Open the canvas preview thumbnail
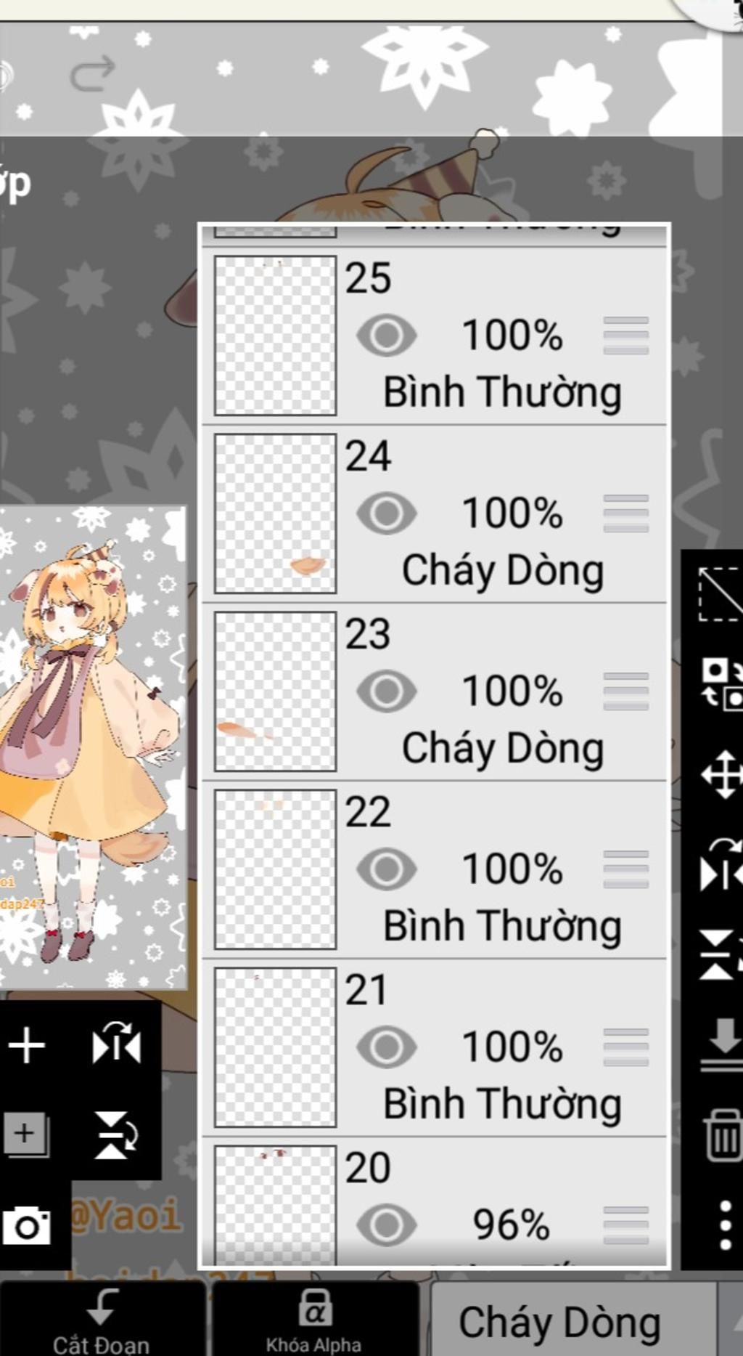Image resolution: width=743 pixels, height=1356 pixels. (93, 747)
